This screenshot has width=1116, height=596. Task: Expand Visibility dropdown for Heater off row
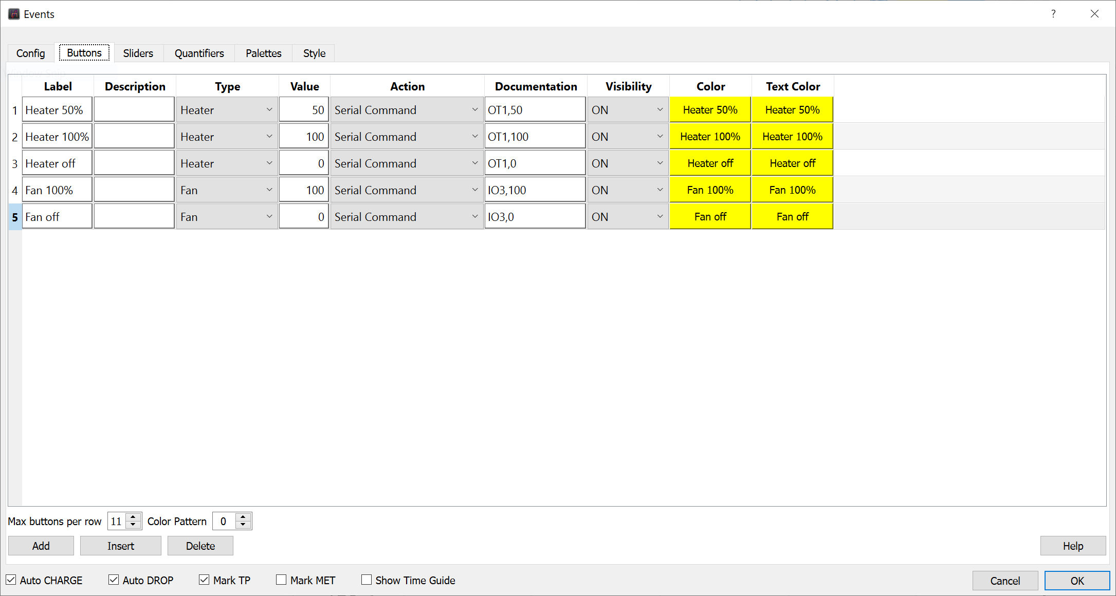(x=627, y=163)
